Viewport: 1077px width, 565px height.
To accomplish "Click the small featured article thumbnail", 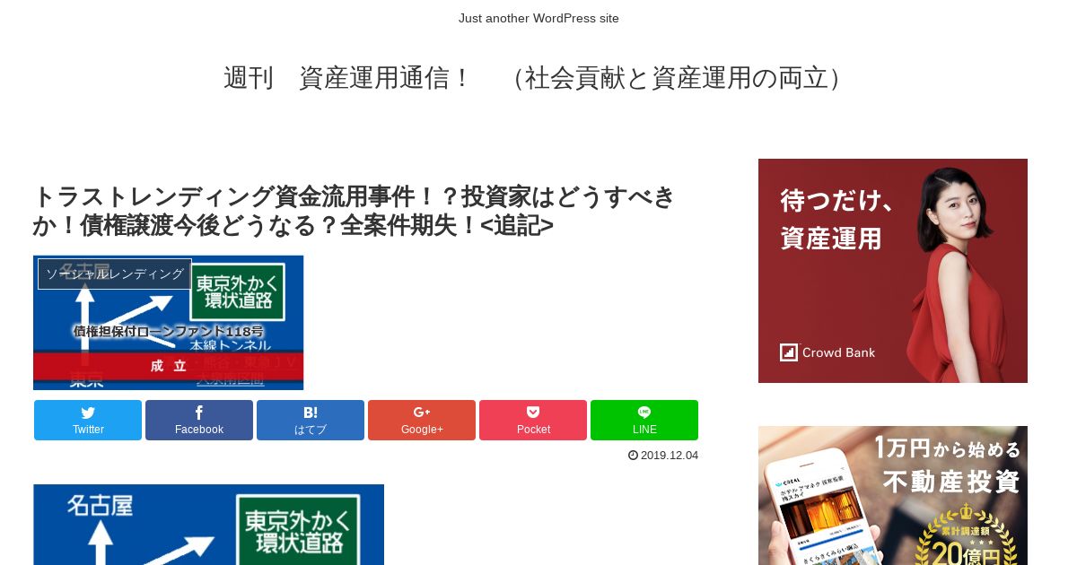I will tap(169, 323).
